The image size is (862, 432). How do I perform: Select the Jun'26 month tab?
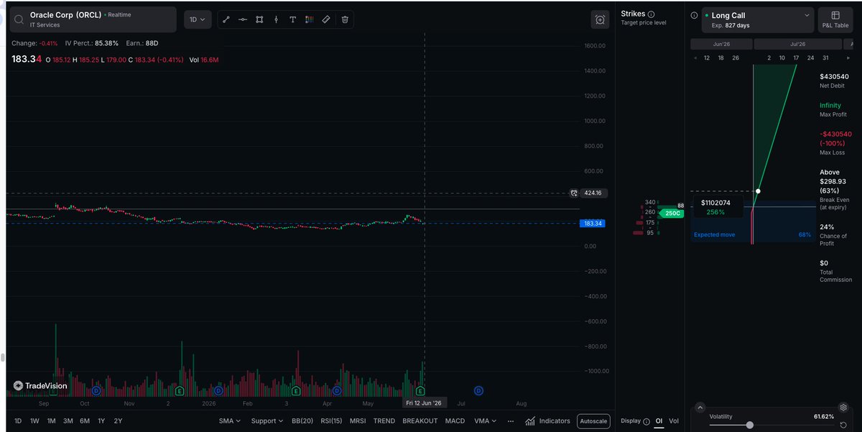coord(721,44)
